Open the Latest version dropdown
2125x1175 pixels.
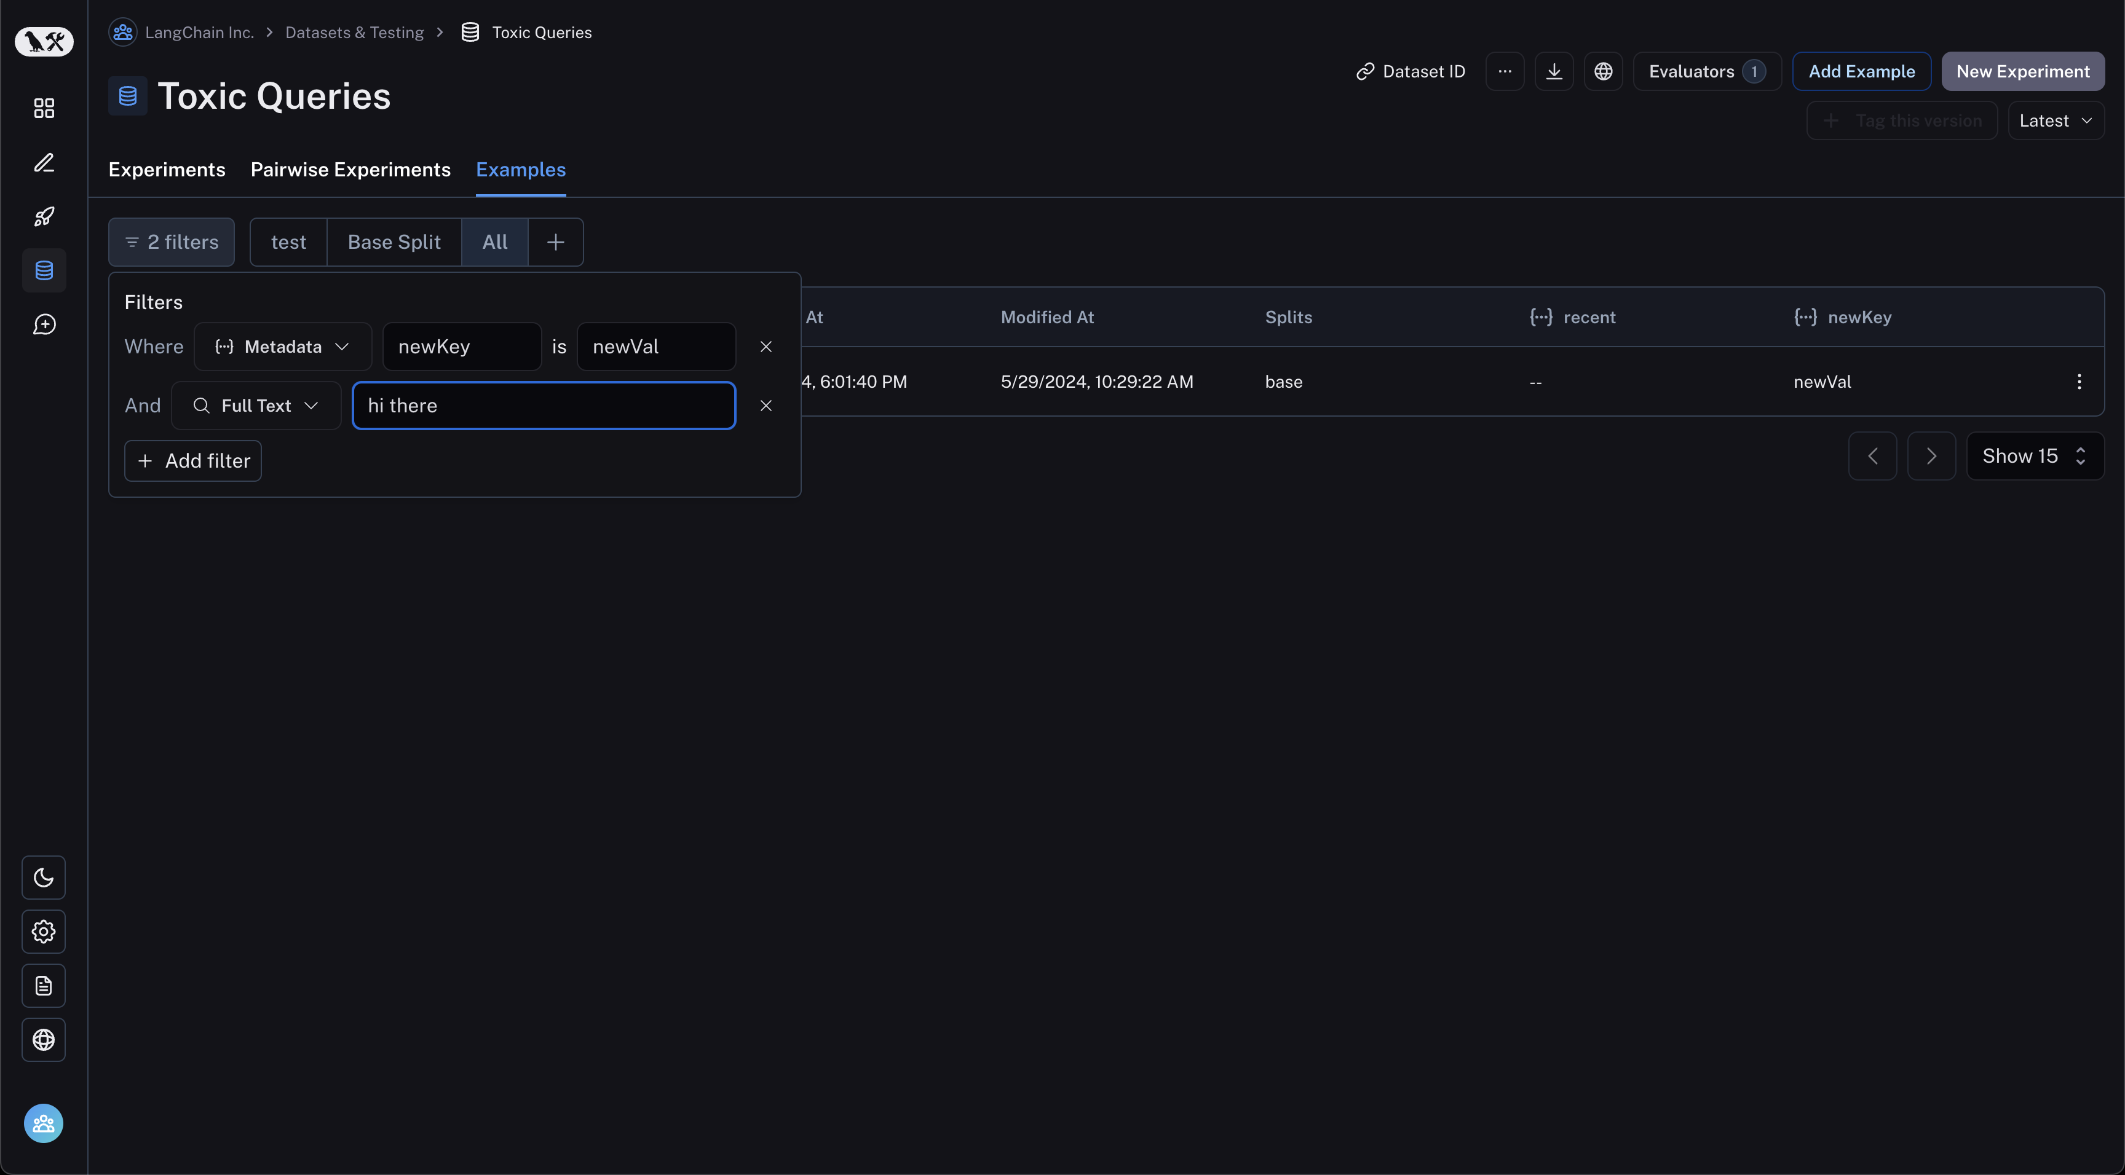click(x=2054, y=120)
